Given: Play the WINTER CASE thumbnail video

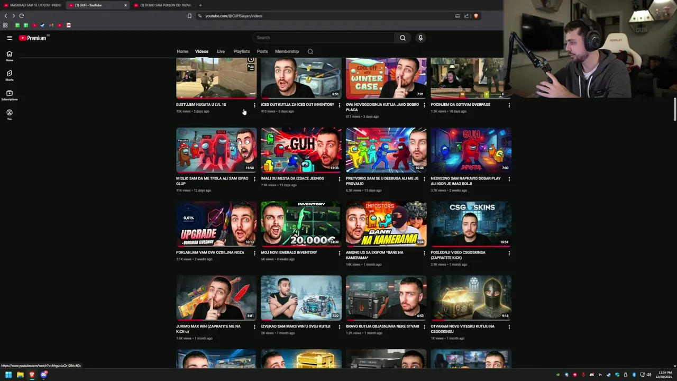Looking at the screenshot, I should pos(386,78).
